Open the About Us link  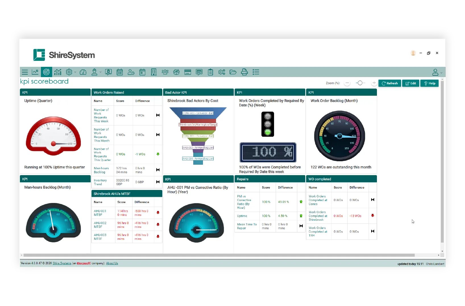pos(112,263)
